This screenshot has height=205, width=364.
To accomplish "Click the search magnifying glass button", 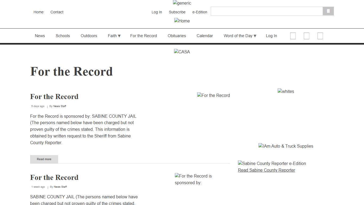I will pos(328,11).
